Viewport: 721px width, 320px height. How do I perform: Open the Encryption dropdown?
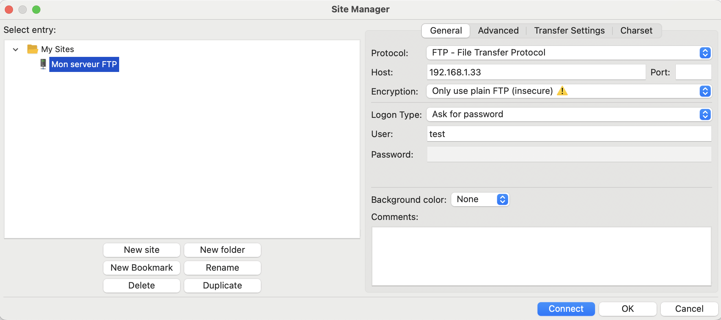point(569,91)
